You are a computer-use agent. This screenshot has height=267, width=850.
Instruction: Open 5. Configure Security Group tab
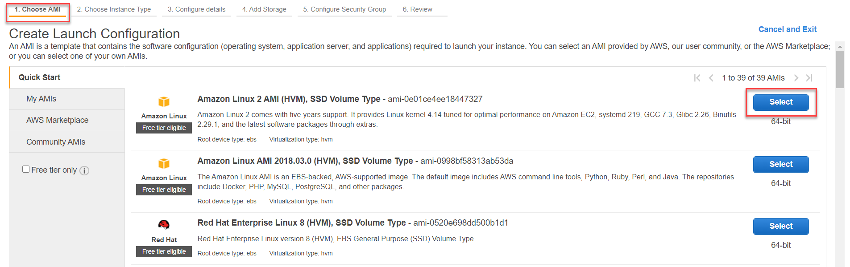click(344, 9)
